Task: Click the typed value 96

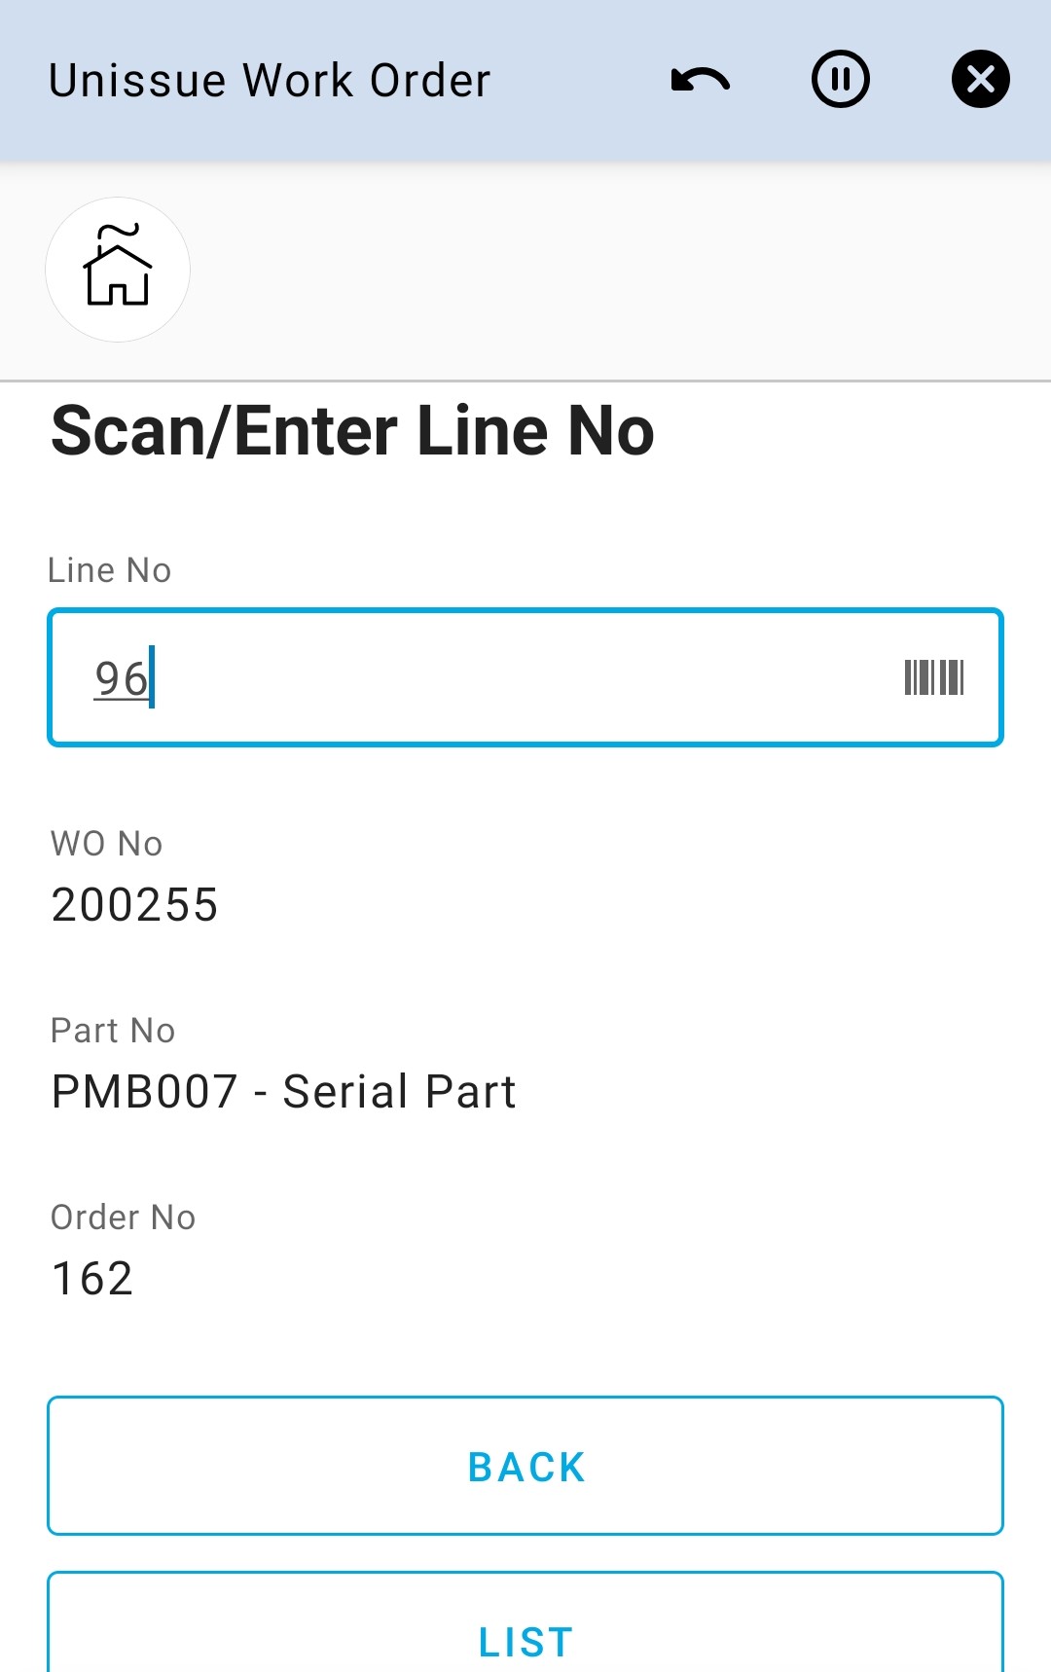Action: 121,678
